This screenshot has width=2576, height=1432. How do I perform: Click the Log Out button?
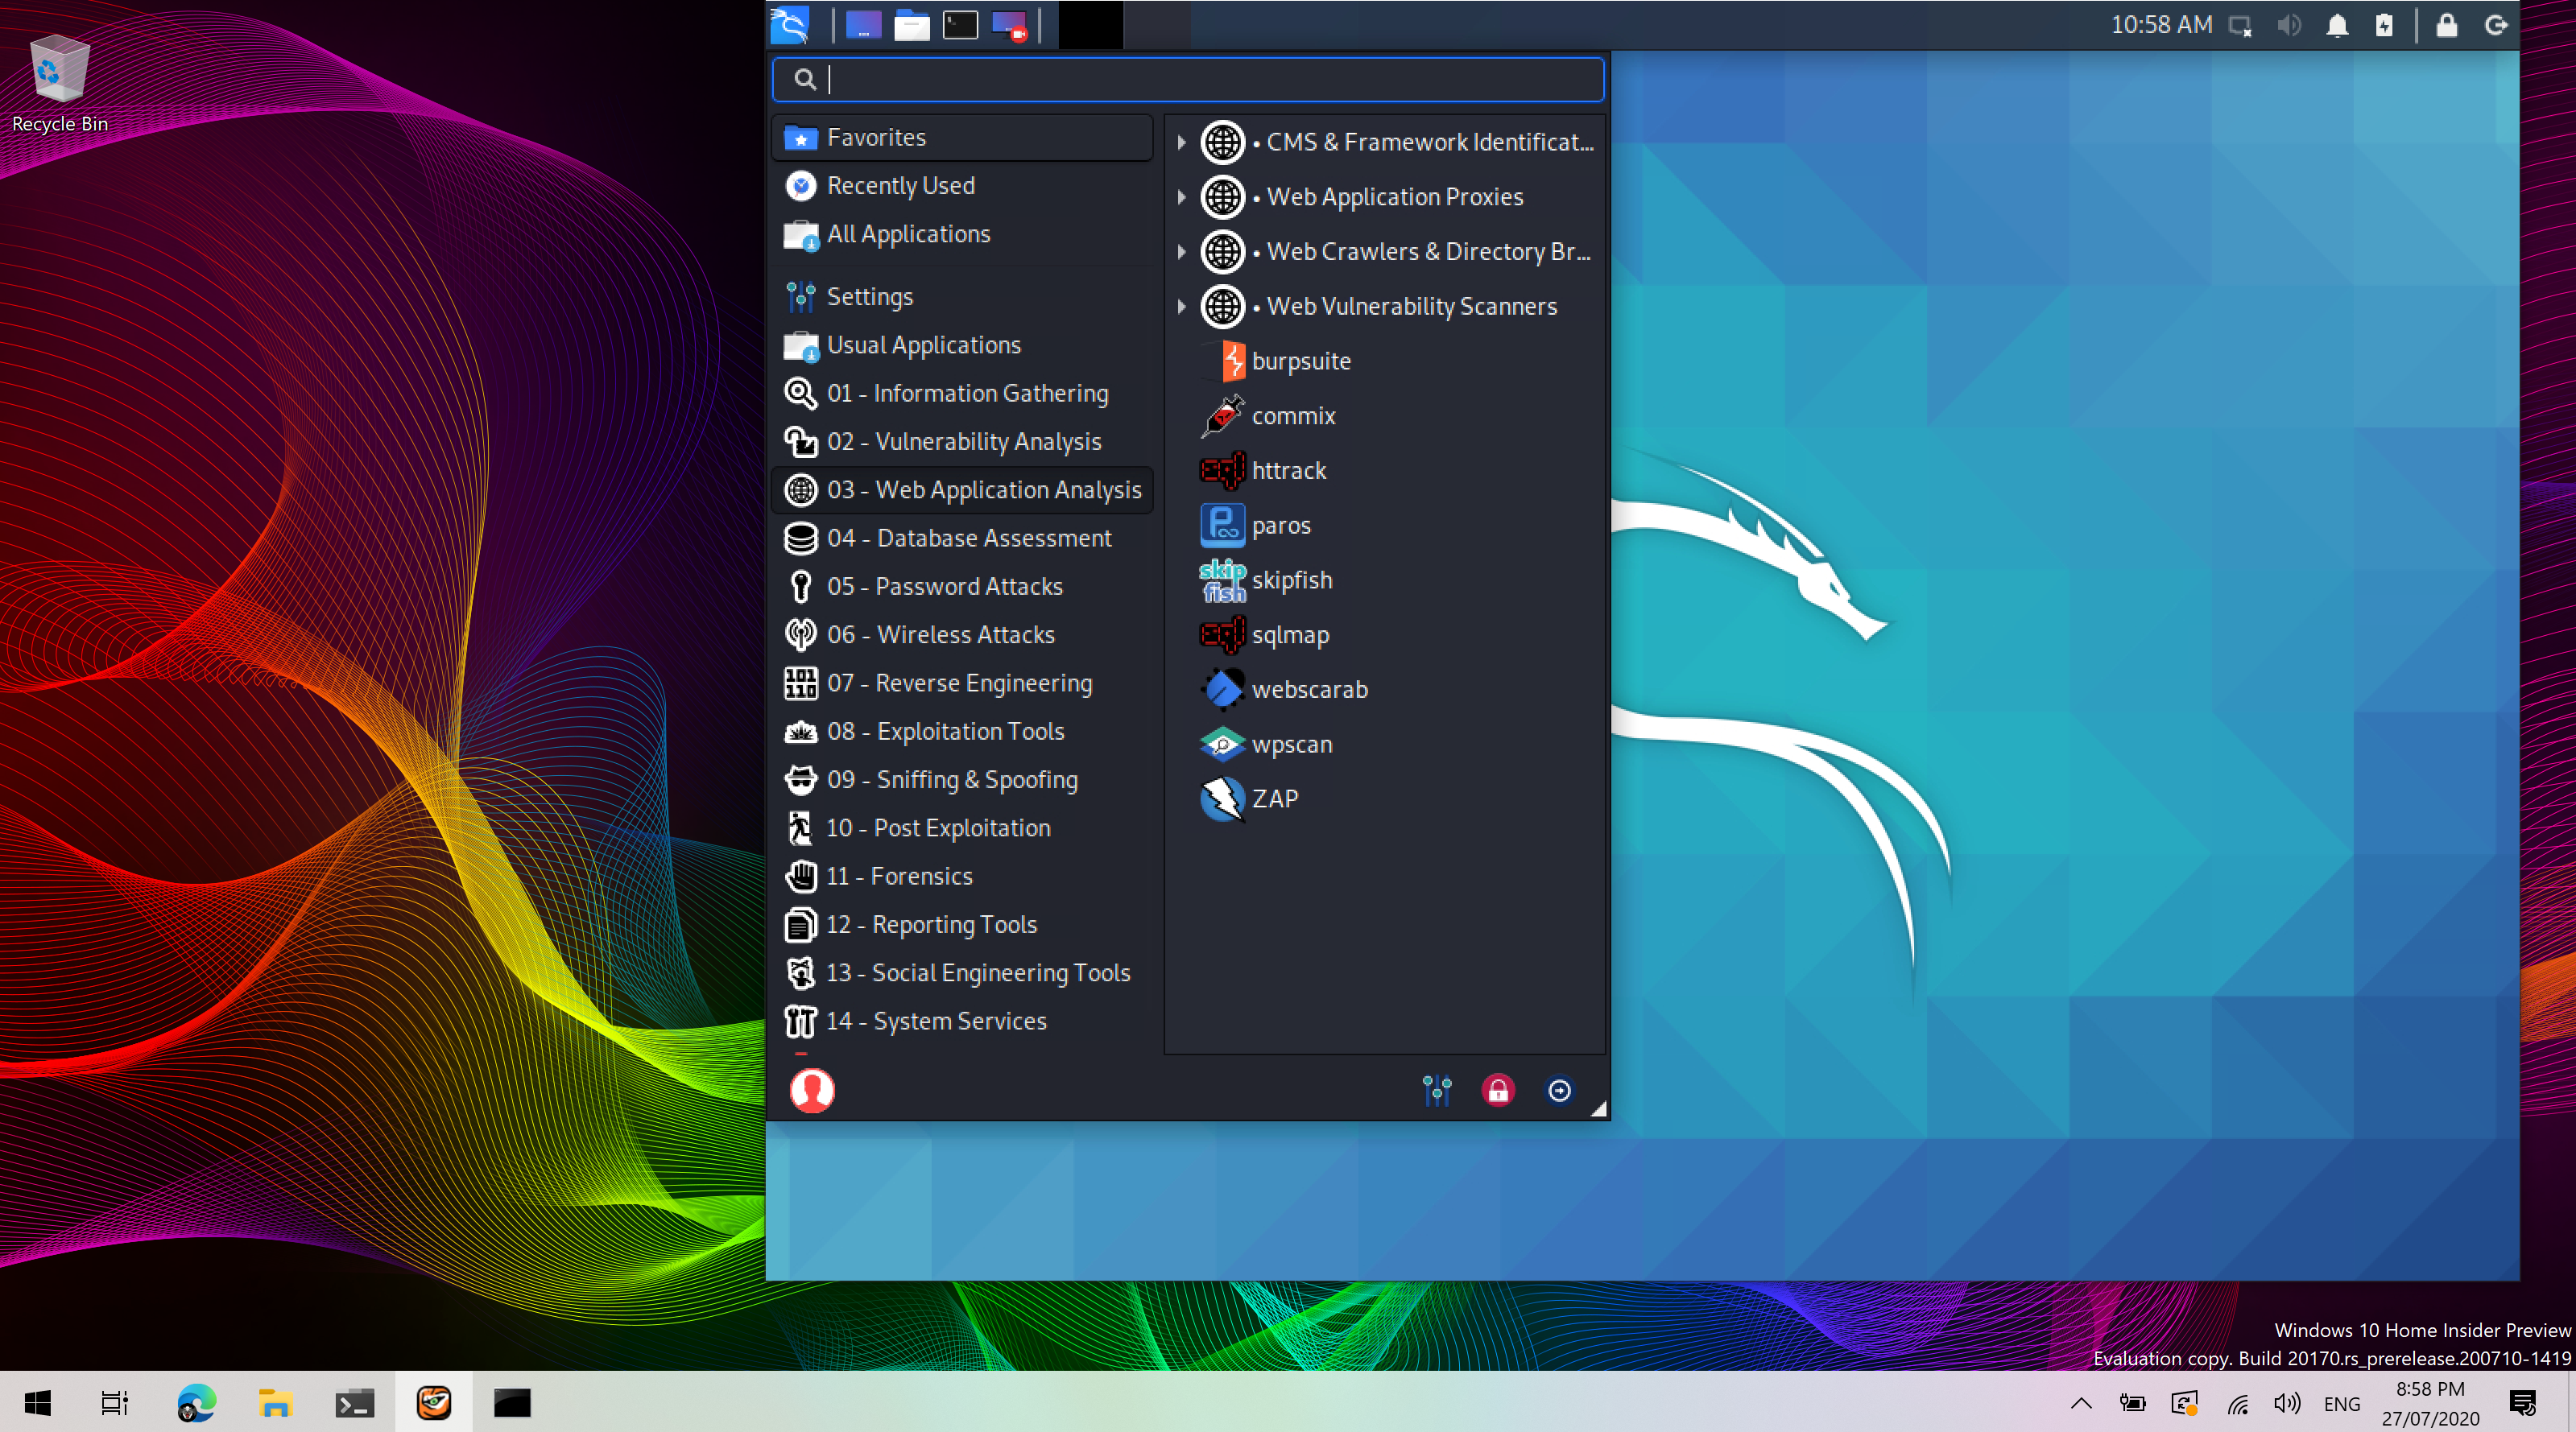(x=1560, y=1090)
